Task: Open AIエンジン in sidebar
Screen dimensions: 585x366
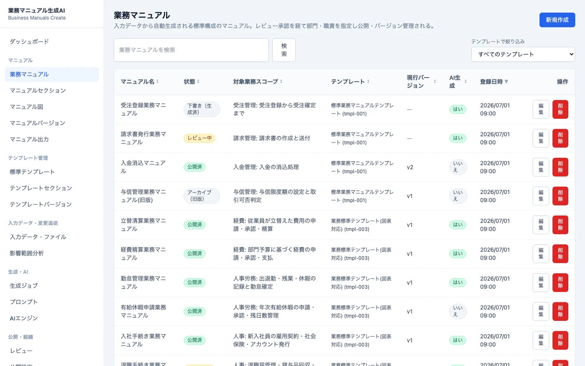Action: (x=52, y=319)
